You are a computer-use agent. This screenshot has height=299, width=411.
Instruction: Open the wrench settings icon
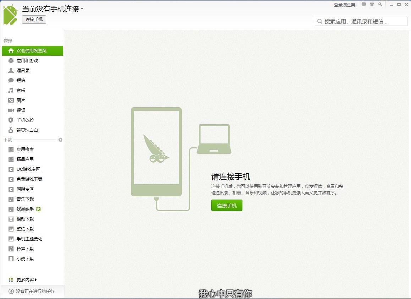point(380,5)
